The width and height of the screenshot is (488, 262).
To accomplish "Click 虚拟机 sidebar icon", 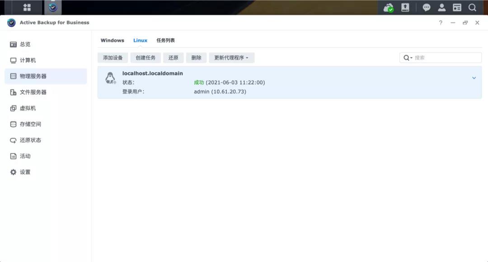I will click(13, 108).
